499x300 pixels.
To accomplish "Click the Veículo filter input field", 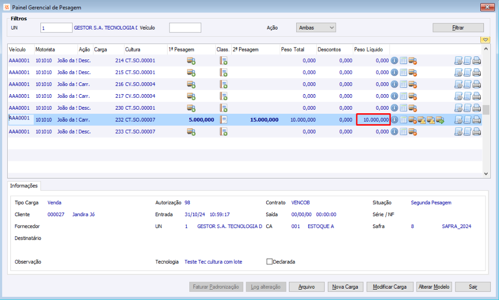I will (185, 27).
